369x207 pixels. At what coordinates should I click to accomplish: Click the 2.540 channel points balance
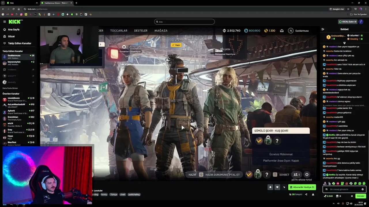click(328, 196)
